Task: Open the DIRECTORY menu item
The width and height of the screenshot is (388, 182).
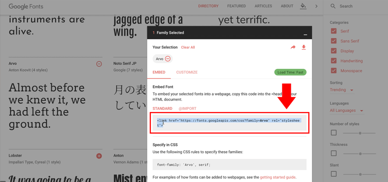Action: pos(208,6)
